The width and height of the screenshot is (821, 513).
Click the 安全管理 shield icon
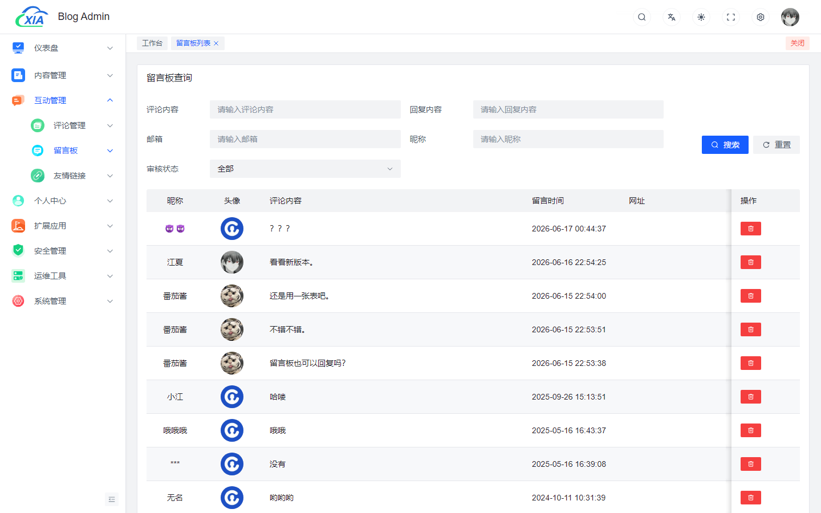pos(18,251)
